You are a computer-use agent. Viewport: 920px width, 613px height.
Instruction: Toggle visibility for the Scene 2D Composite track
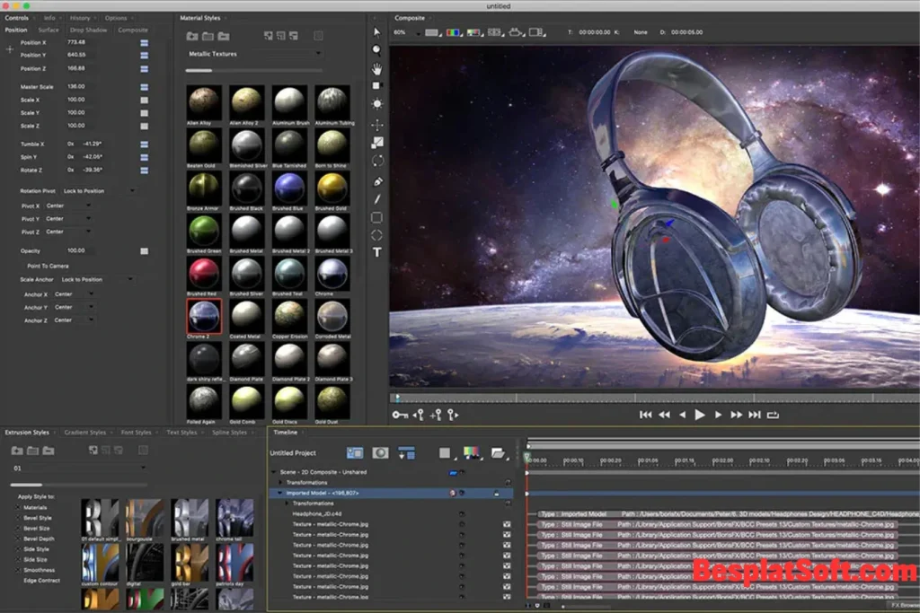pyautogui.click(x=454, y=471)
